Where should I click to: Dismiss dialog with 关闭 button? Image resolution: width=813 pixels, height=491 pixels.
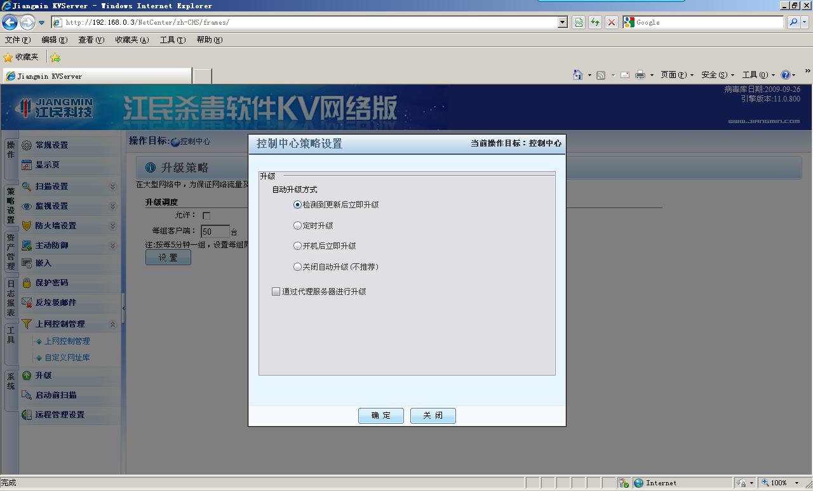click(x=433, y=416)
